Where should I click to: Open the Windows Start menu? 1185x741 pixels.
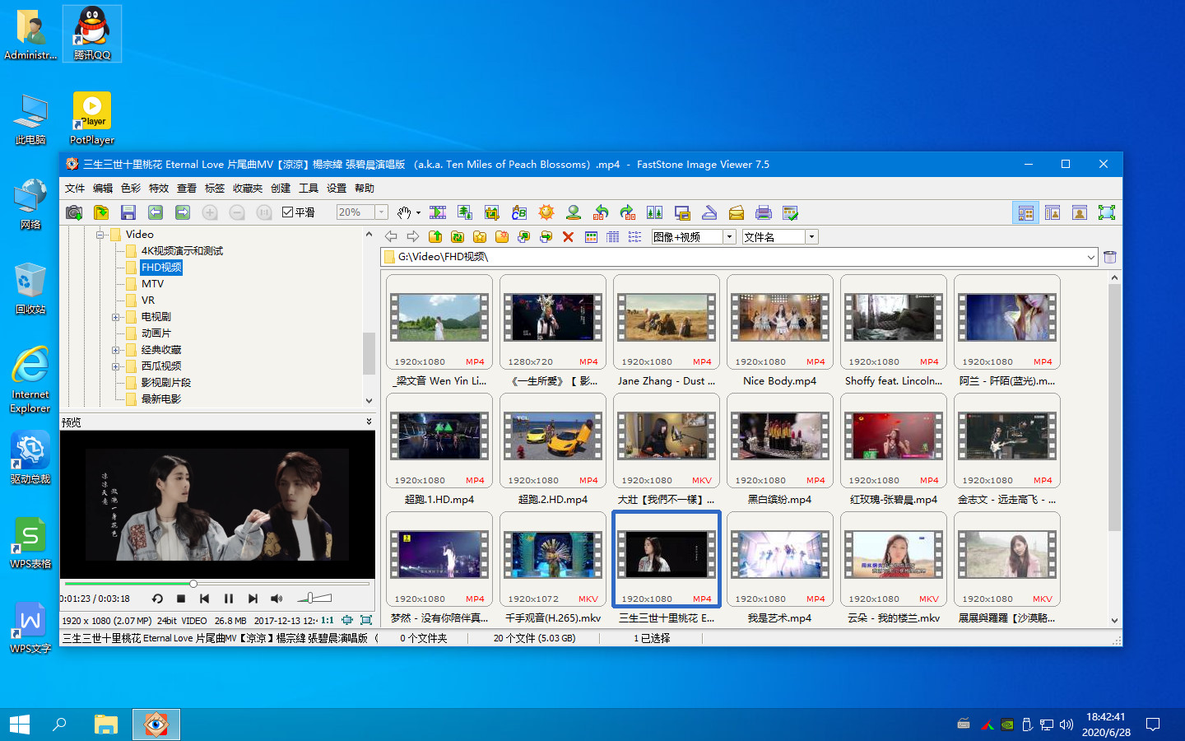click(x=20, y=725)
